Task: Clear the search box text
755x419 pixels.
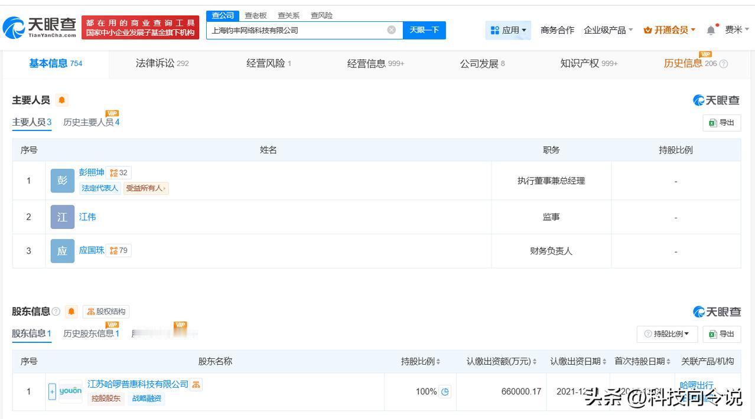Action: click(392, 30)
